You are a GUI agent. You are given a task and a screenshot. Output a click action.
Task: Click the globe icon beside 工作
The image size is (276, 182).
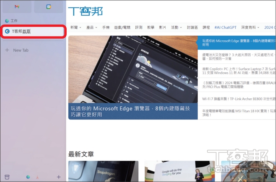(7, 21)
